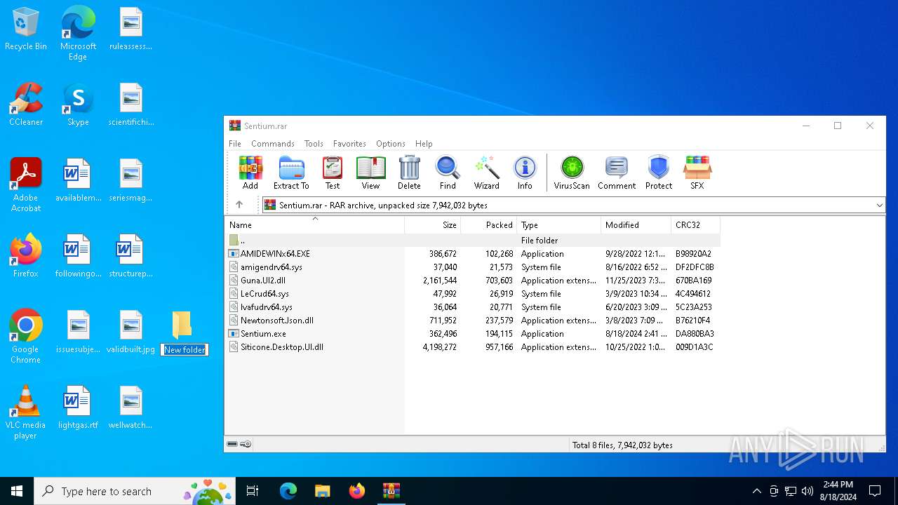Go up one folder level arrow
Image resolution: width=898 pixels, height=505 pixels.
pyautogui.click(x=239, y=205)
